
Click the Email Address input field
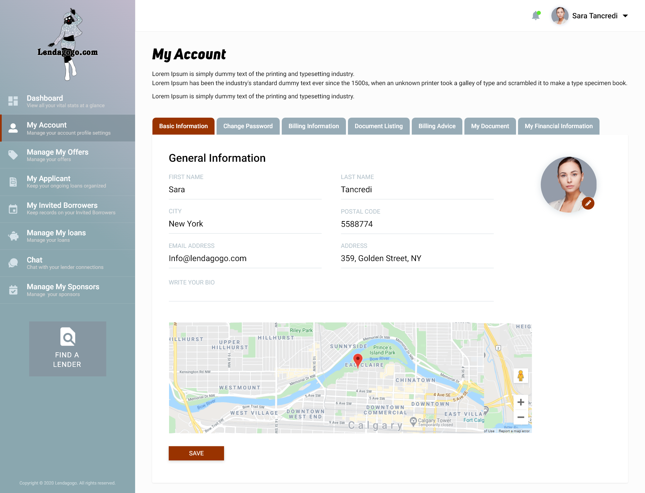tap(245, 259)
